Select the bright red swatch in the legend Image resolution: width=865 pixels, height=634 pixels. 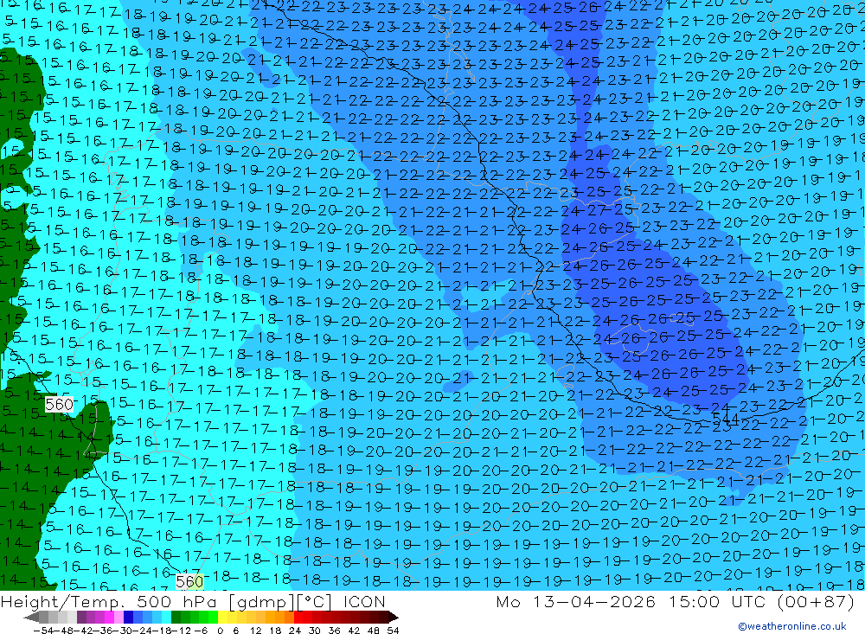[x=298, y=618]
